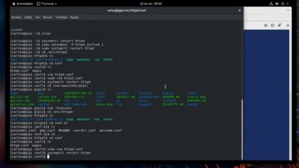
Task: Click the terminal vertical scrollbar
Action: tap(242, 129)
